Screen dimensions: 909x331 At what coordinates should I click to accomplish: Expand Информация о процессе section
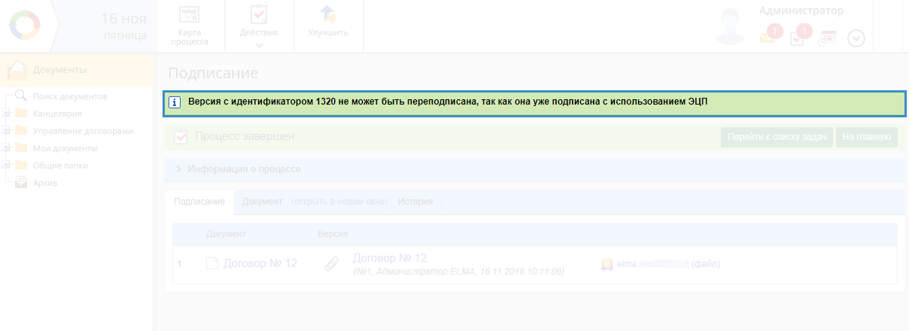(x=238, y=169)
